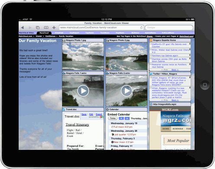Viewport: 215px width, 169px height.
Task: Go to Next page in Twitter feed
Action: [x=175, y=100]
